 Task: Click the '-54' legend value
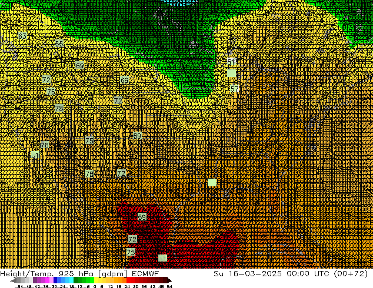19,286
